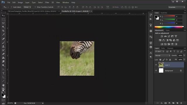Add a Hue/Saturation adjustment
Image resolution: width=187 pixels, height=105 pixels.
[160, 40]
